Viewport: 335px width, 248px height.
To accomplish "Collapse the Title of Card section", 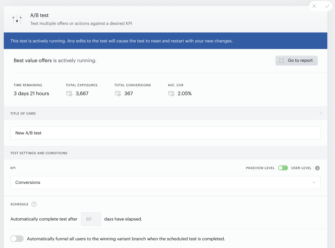I will [321, 113].
